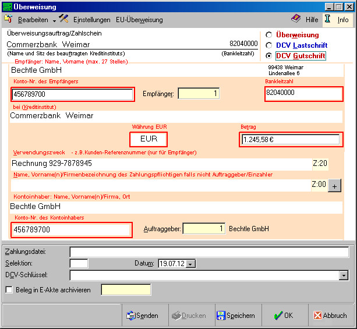The height and width of the screenshot is (329, 357).
Task: Click the hand icon beside Bearbeiten
Action: pos(8,19)
